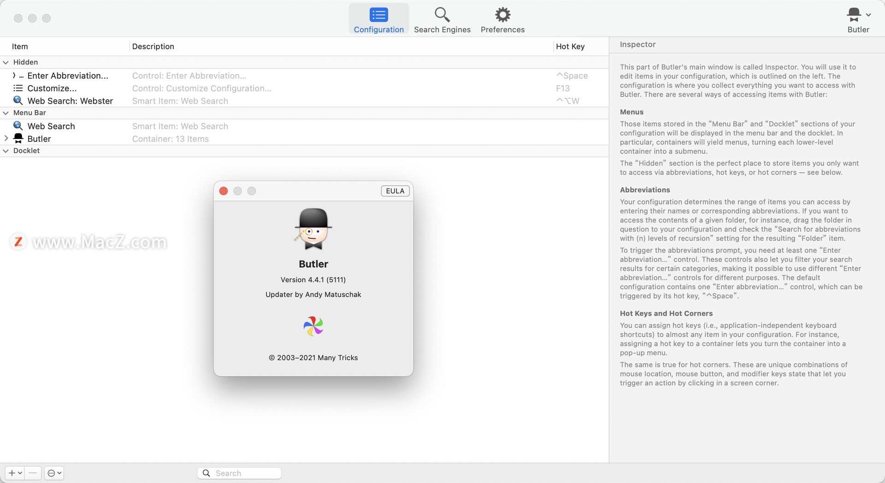Click the ^Space hot key cell

point(572,76)
